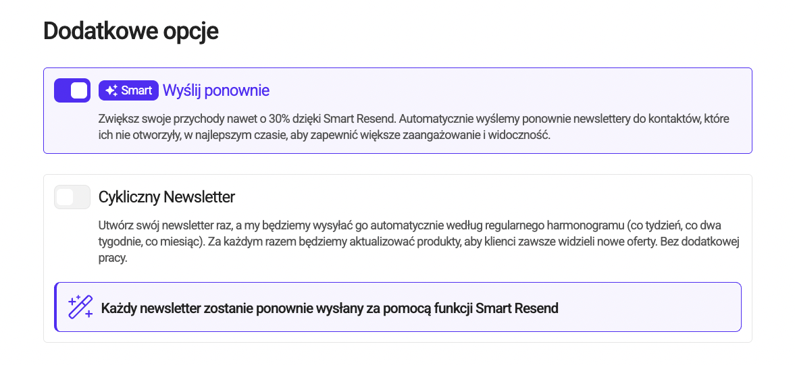Click the notice text Każdy newsletter zostanie ponownie wysłany
Viewport: 795px width, 365px height.
330,308
